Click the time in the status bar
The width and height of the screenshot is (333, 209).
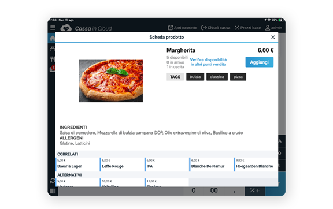tap(53, 20)
